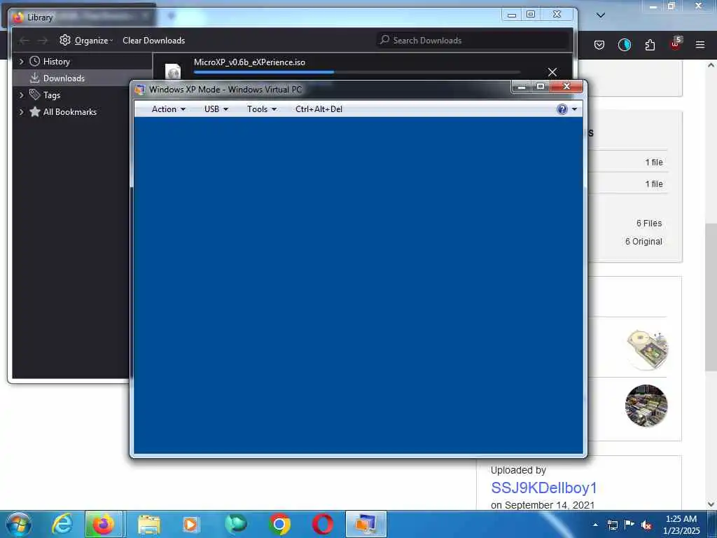Viewport: 717px width, 538px height.
Task: Click Clear Downloads in Library toolbar
Action: point(153,40)
